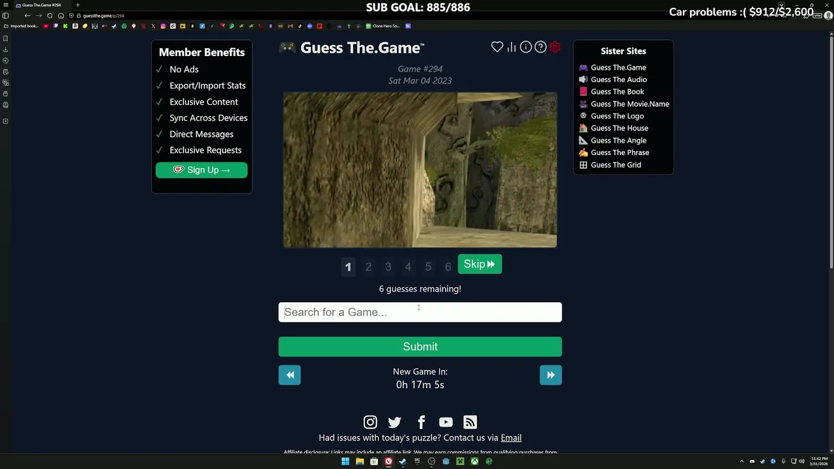
Task: Open the RSS feed icon
Action: point(470,422)
